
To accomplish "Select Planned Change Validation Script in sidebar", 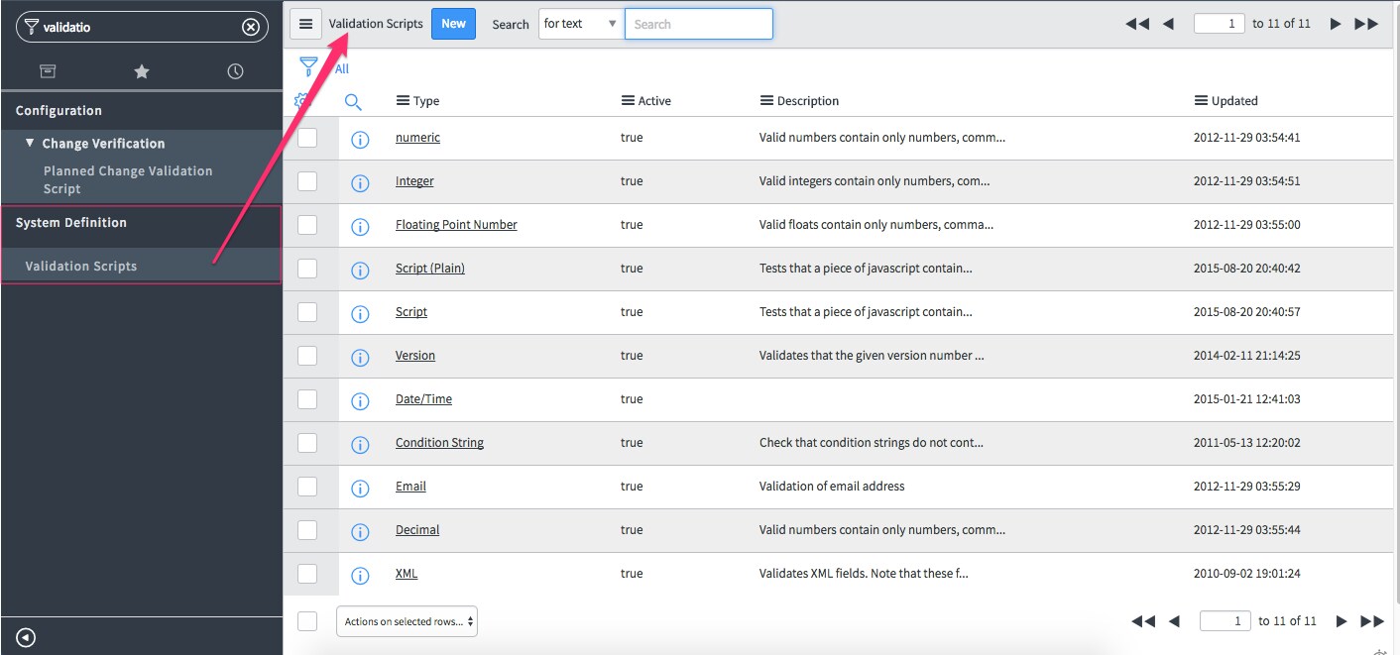I will [x=128, y=178].
